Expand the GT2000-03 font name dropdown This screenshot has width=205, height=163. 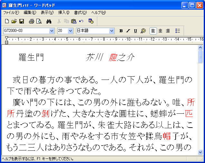pyautogui.click(x=52, y=31)
